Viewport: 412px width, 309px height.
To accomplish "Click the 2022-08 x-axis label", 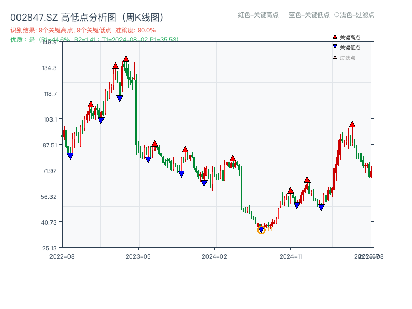I will (x=62, y=256).
